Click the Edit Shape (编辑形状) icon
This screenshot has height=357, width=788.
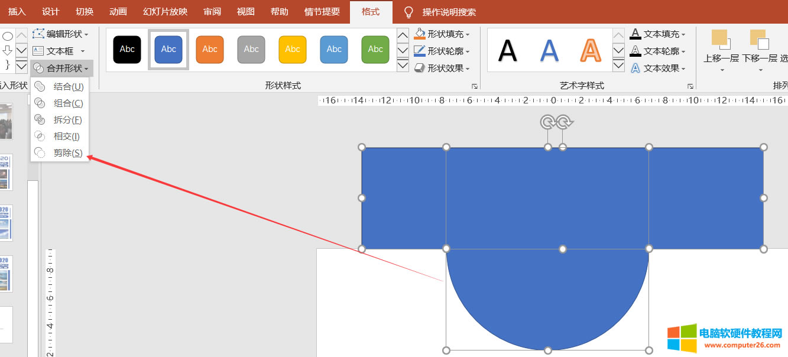[38, 34]
